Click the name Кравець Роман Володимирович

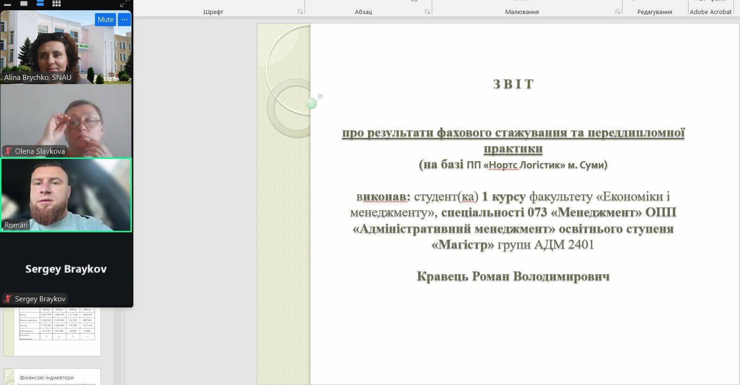click(x=513, y=277)
